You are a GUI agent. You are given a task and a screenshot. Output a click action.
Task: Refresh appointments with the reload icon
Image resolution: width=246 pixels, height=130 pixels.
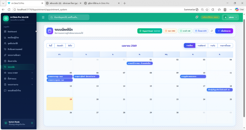point(212,31)
